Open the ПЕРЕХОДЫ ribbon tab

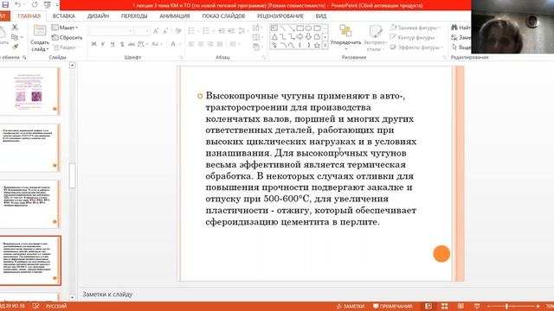click(x=134, y=16)
